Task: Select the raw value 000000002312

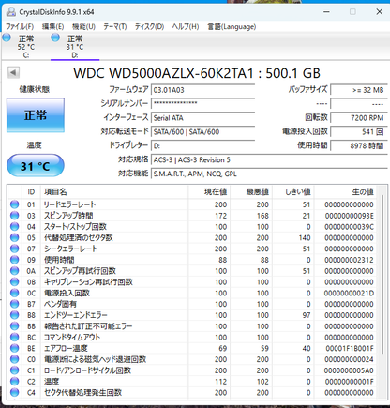Action: tap(349, 260)
